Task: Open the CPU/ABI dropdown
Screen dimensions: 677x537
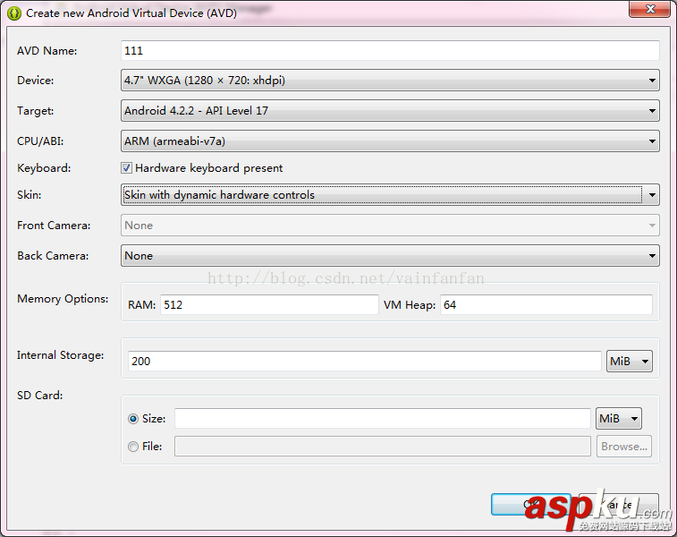Action: (x=390, y=141)
